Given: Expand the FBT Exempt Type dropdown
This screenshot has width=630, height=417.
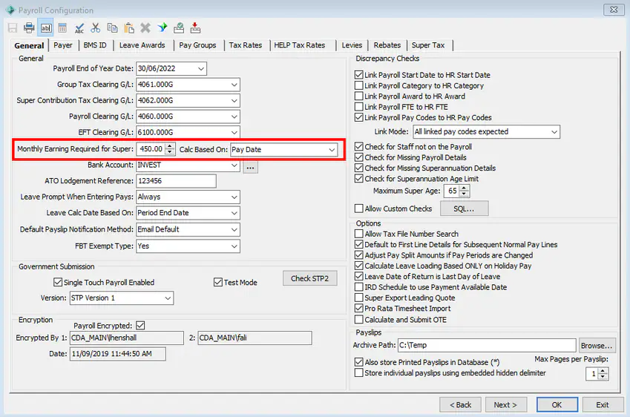Looking at the screenshot, I should [x=234, y=246].
